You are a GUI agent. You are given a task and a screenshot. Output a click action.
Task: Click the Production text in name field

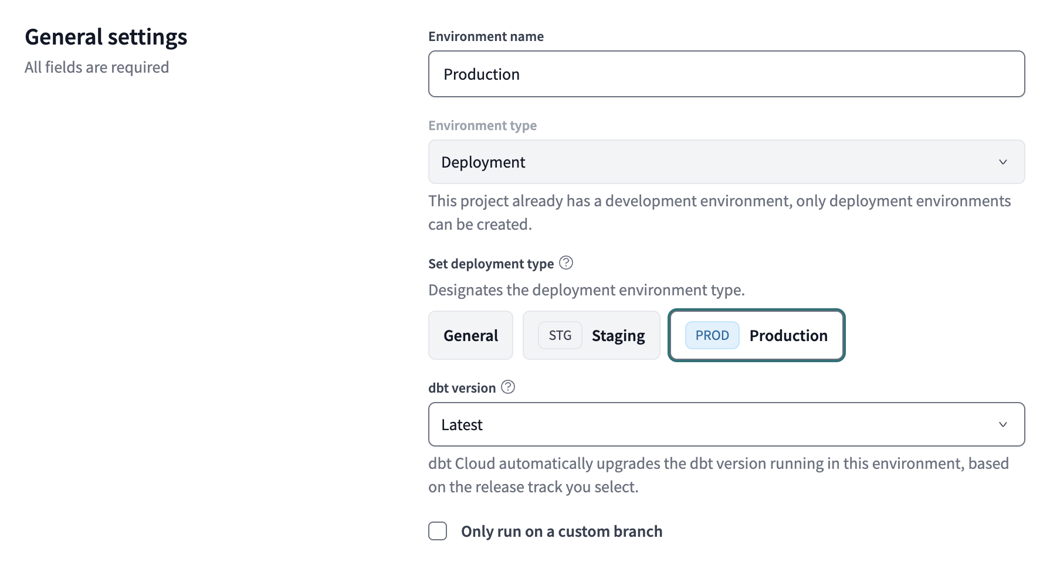(482, 74)
